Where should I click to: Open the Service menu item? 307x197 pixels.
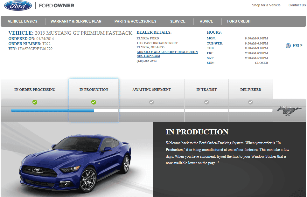click(178, 21)
